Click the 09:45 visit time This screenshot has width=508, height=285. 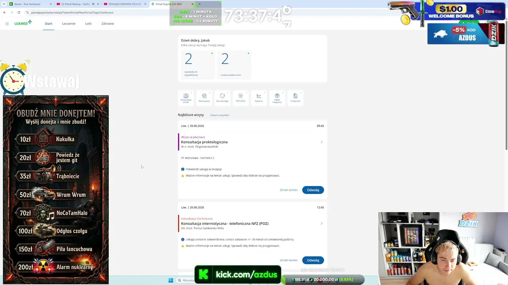click(x=320, y=126)
